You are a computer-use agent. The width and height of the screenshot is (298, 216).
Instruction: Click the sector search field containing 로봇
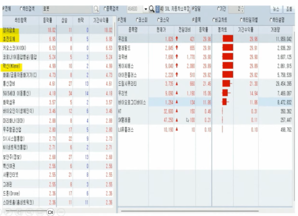pos(67,9)
